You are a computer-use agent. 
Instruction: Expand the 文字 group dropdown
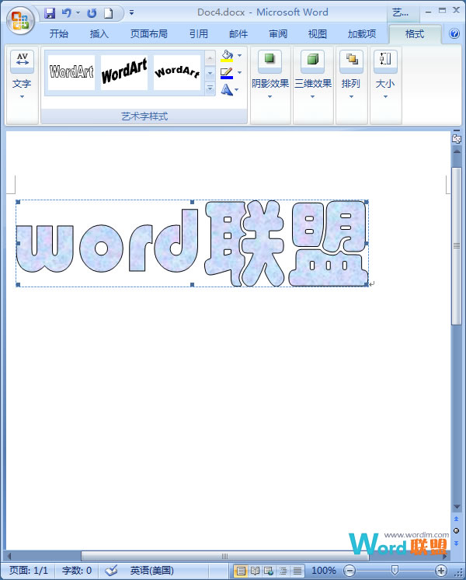23,97
